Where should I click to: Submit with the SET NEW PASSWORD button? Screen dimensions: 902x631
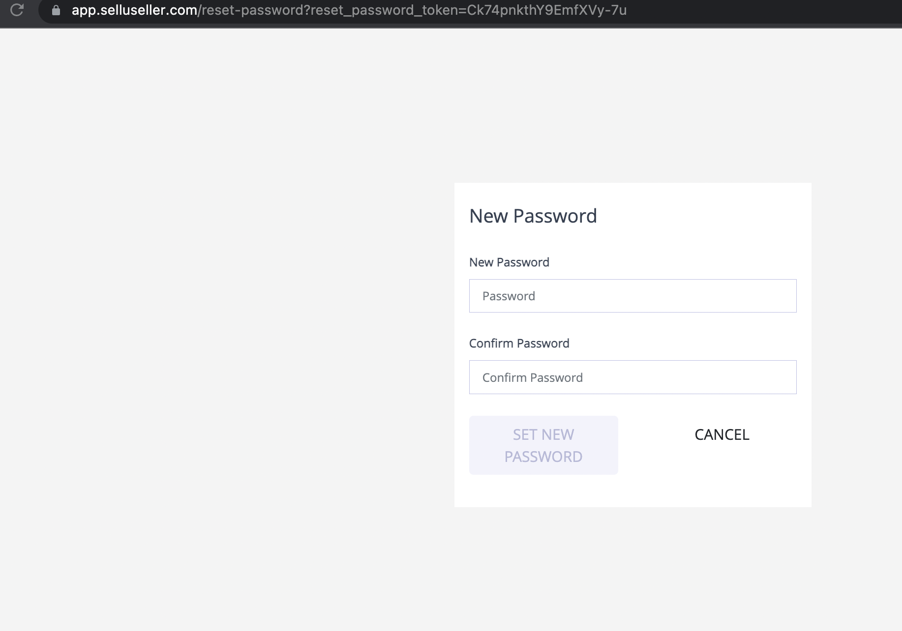(543, 445)
